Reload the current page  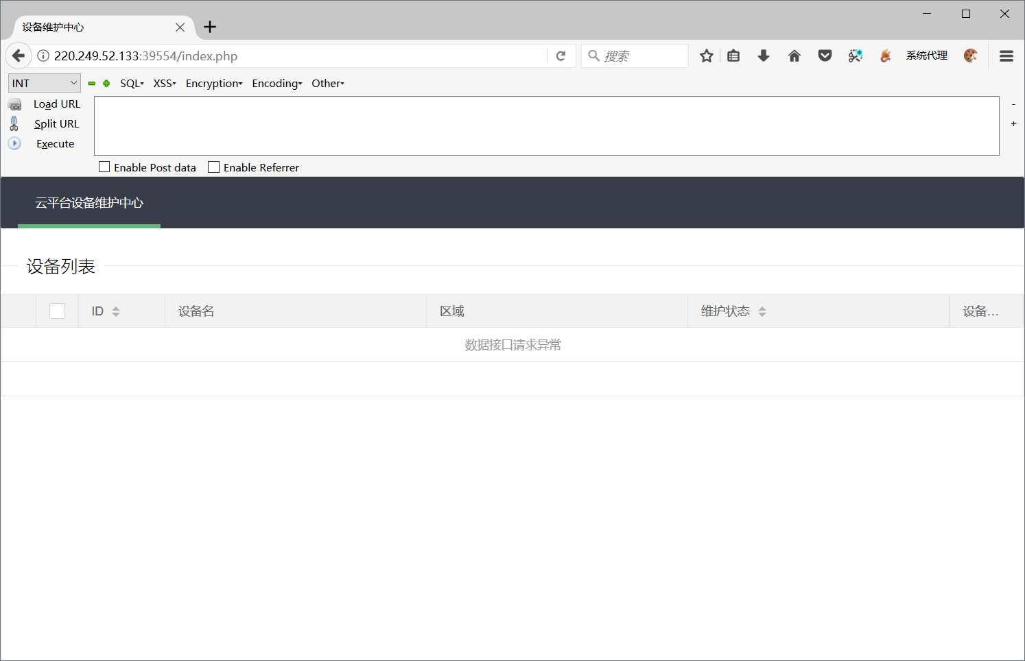pos(561,56)
